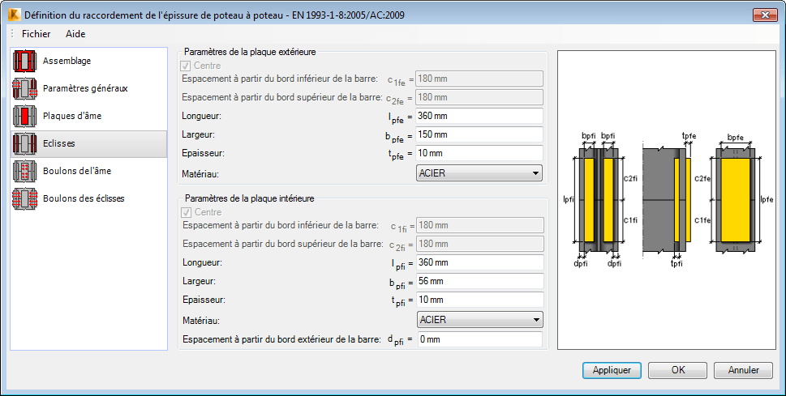Click the Boulons des éclisses icon
The width and height of the screenshot is (786, 396).
click(25, 198)
